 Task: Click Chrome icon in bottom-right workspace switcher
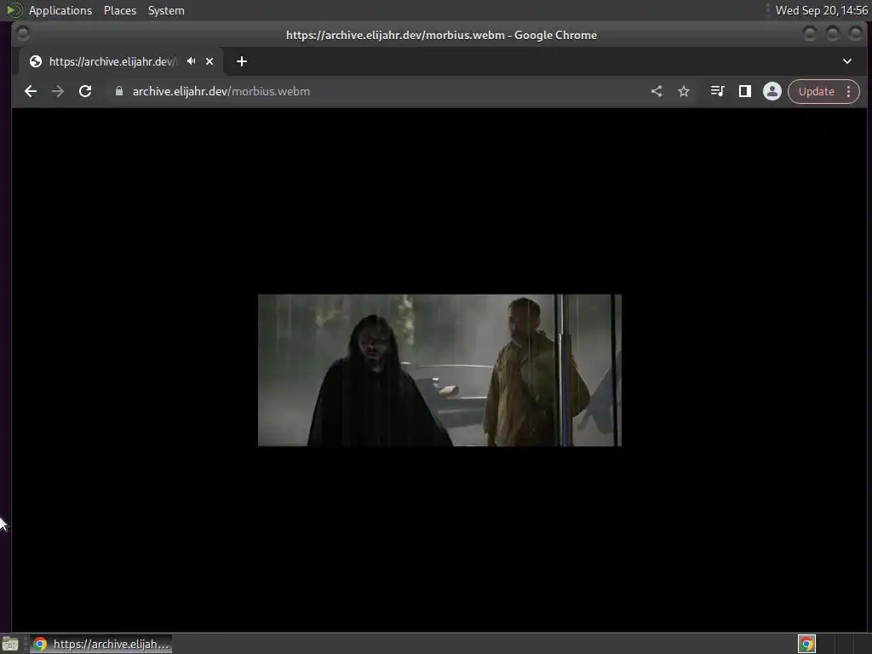(806, 644)
